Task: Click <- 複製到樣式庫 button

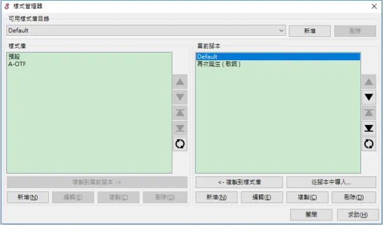Action: pos(239,182)
